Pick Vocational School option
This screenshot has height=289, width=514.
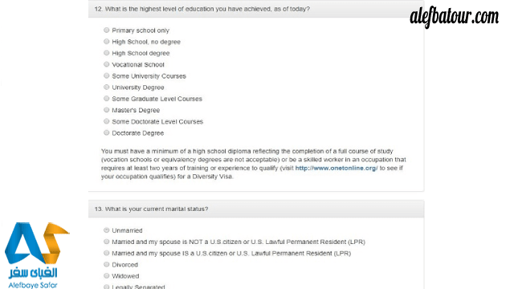coord(107,64)
